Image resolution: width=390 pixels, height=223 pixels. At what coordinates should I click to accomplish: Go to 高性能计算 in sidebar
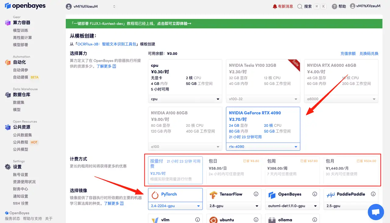(22, 38)
